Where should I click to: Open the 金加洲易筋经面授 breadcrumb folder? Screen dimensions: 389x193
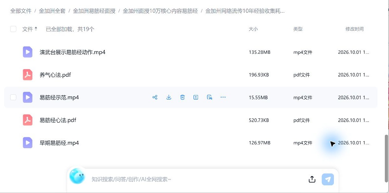94,11
